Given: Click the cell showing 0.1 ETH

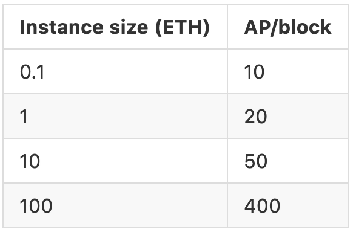Looking at the screenshot, I should tap(115, 71).
